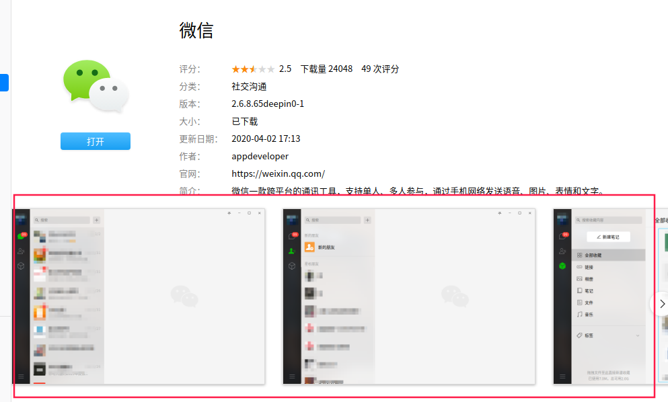
Task: Click the 大小: label
Action: pos(190,122)
